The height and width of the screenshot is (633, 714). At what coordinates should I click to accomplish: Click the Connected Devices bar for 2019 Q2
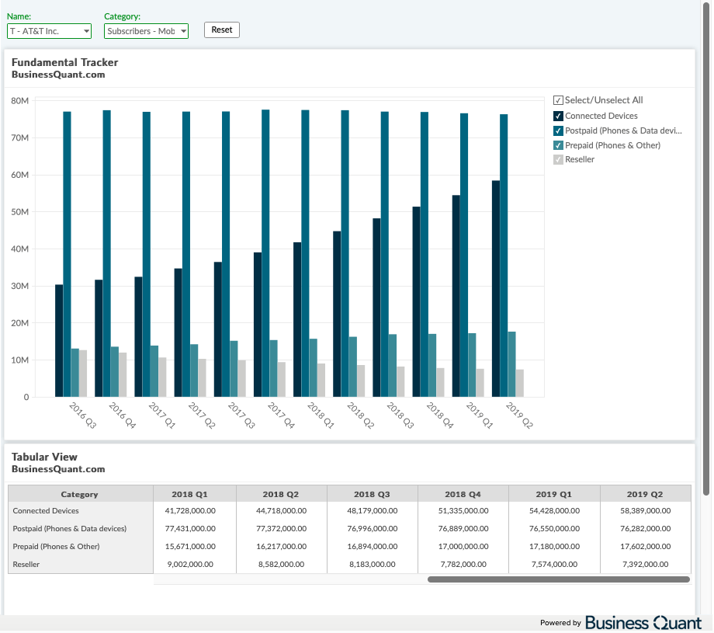[495, 289]
